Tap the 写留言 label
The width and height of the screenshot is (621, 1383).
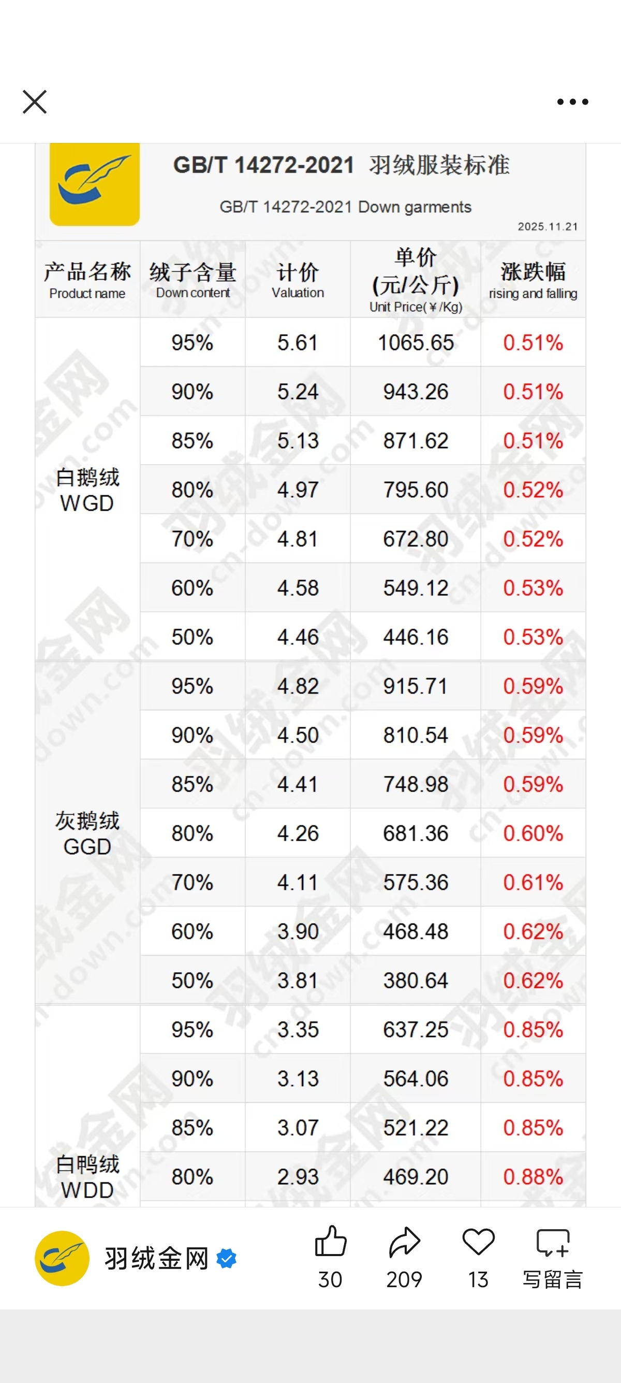point(552,1279)
